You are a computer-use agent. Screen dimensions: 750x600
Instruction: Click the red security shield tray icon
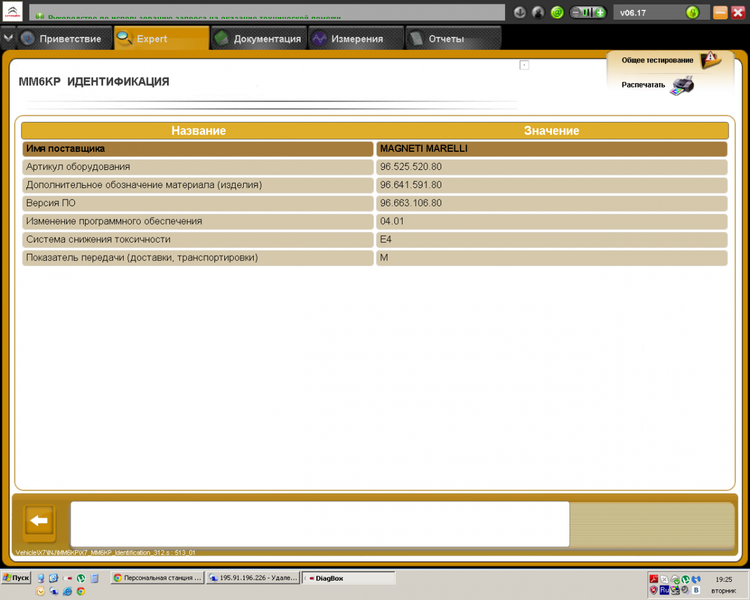(x=654, y=590)
